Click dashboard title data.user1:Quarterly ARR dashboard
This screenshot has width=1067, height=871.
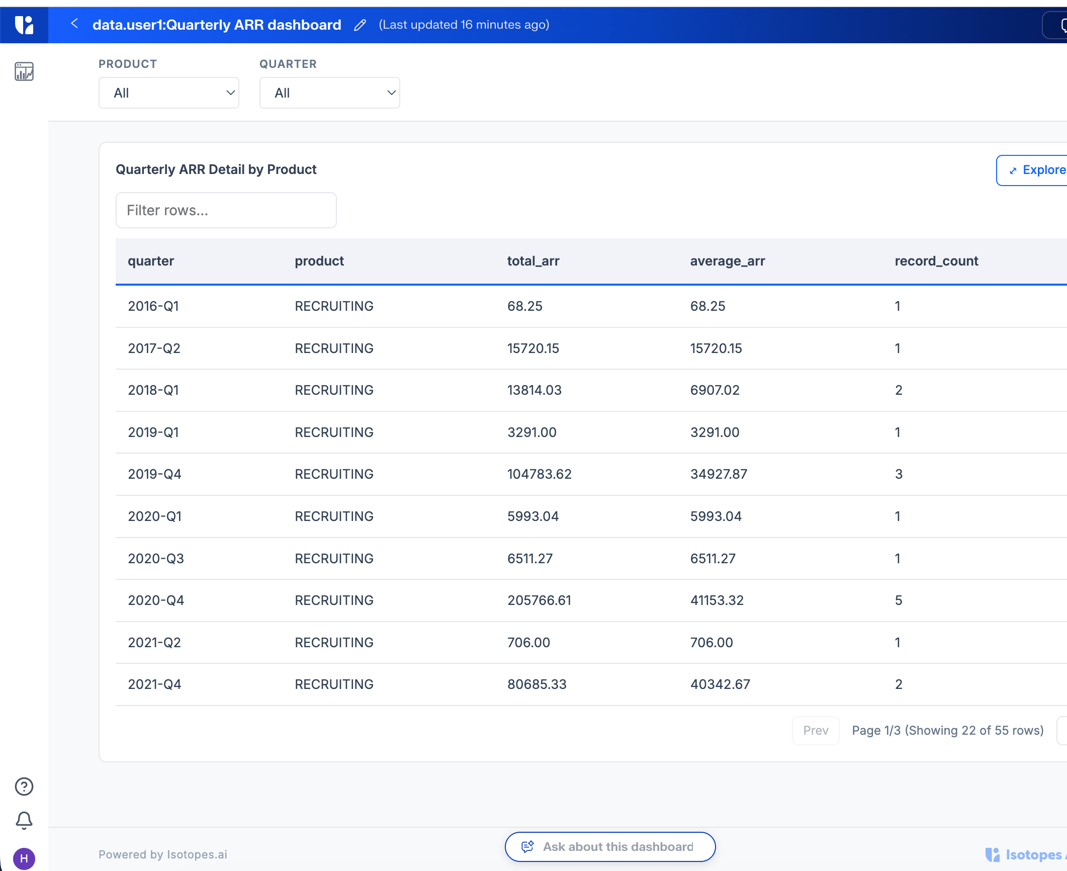[x=217, y=25]
